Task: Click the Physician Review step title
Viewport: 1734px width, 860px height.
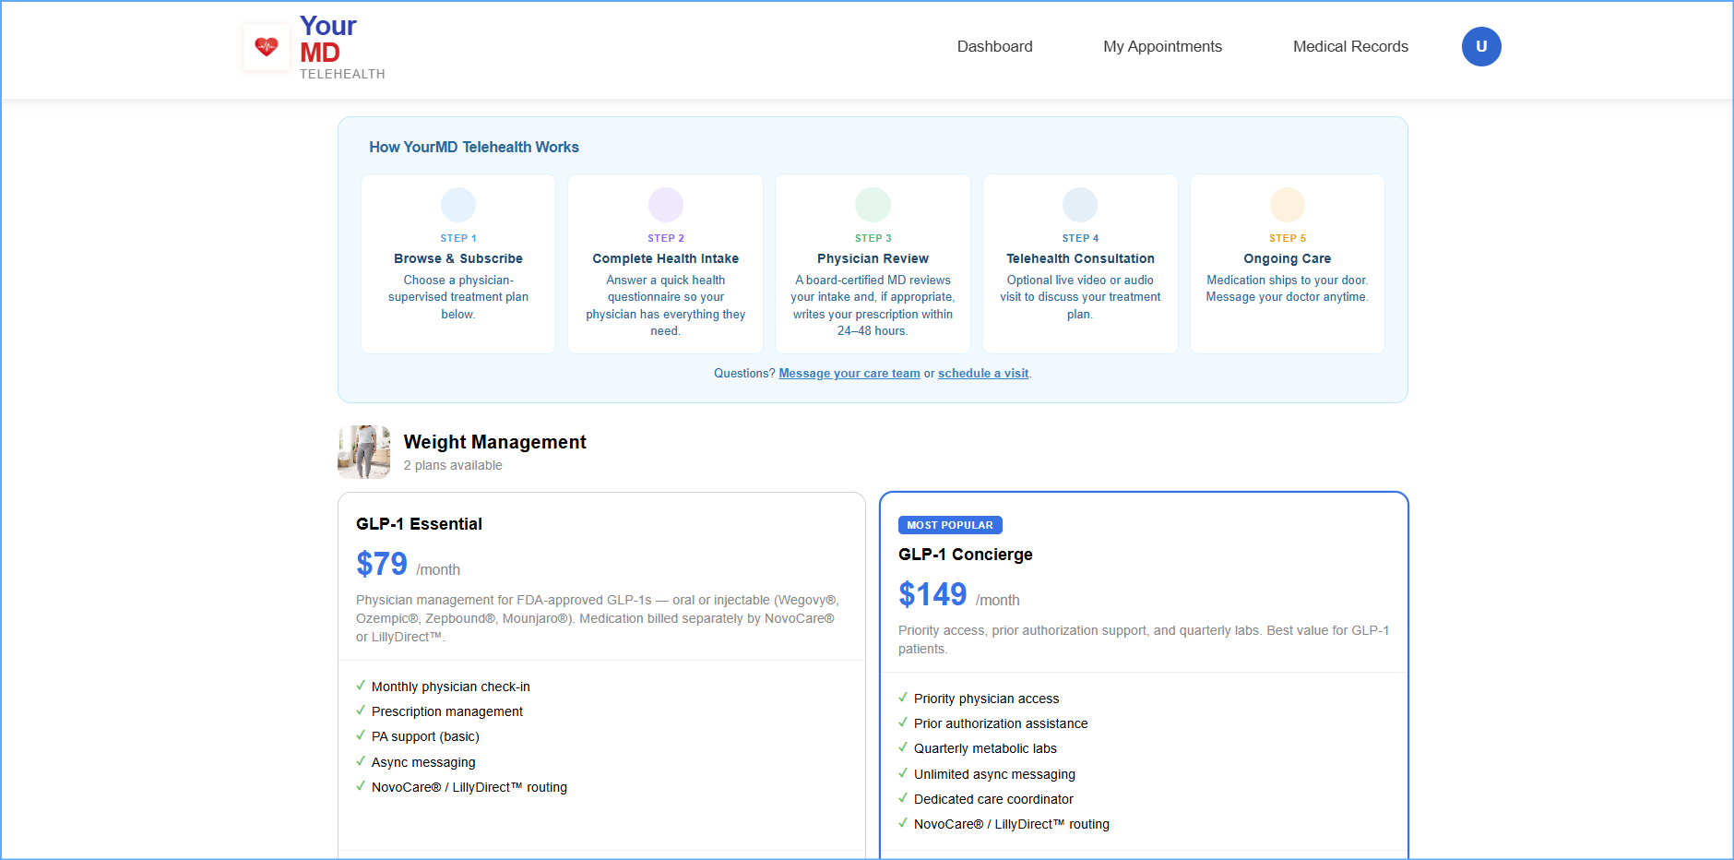Action: pyautogui.click(x=873, y=258)
